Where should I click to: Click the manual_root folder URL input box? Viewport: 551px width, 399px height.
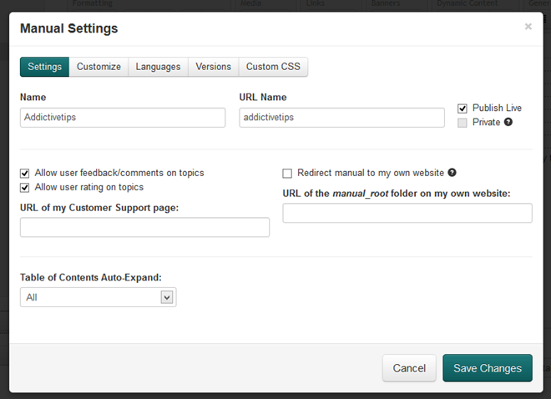pos(407,214)
